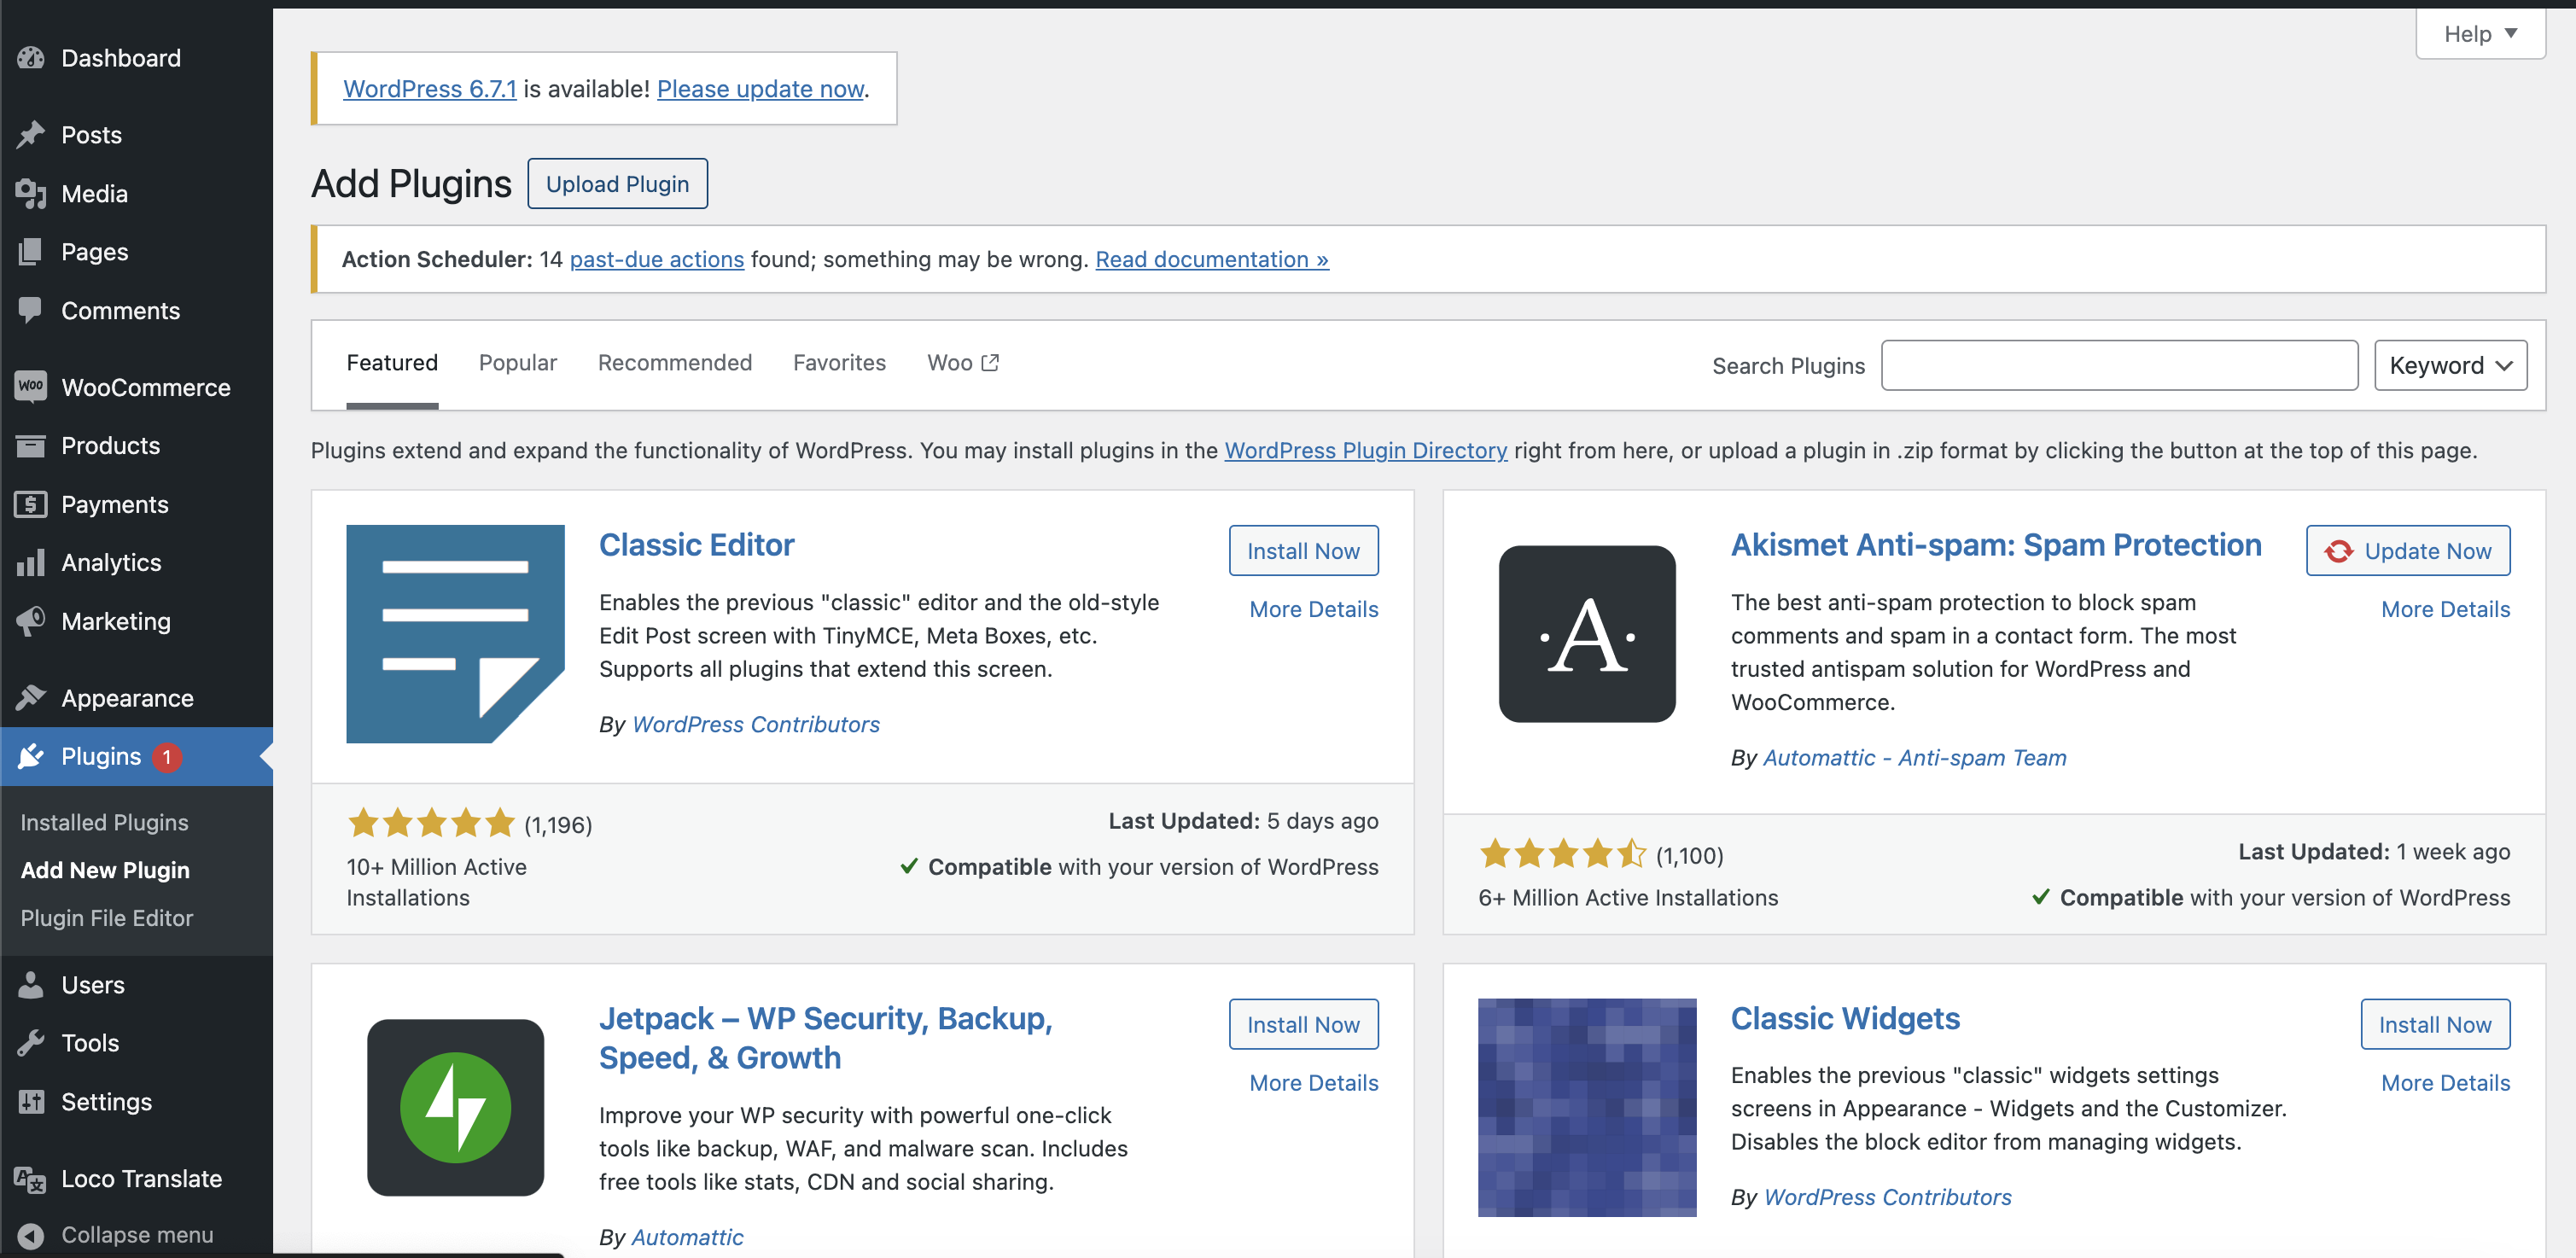Click Akismet star rating
Viewport: 2576px width, 1258px height.
pyautogui.click(x=1563, y=855)
